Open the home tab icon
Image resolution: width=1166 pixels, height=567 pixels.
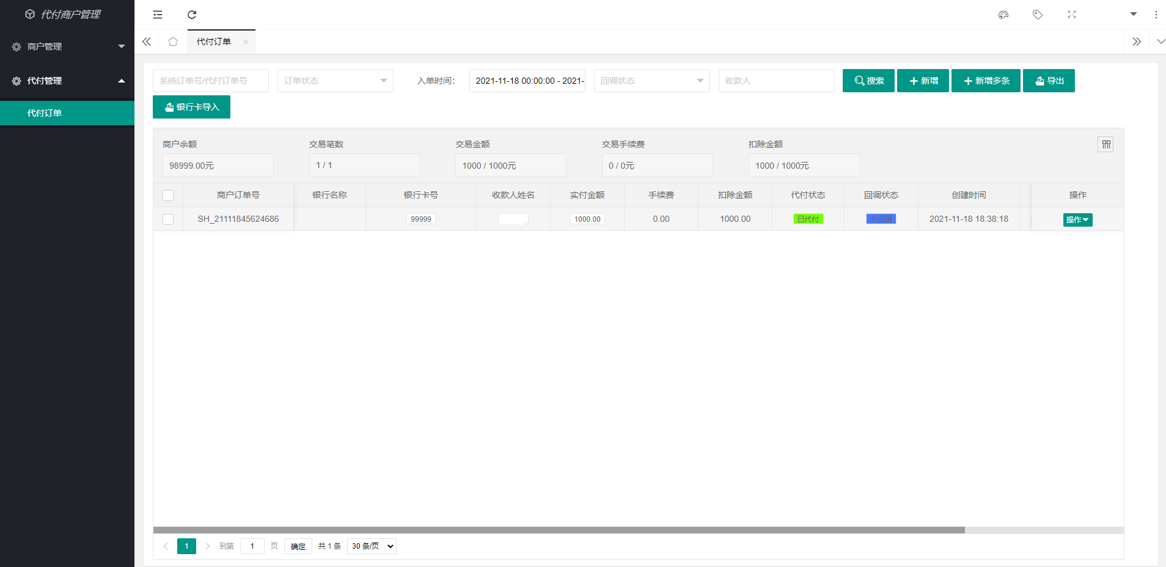[x=173, y=42]
